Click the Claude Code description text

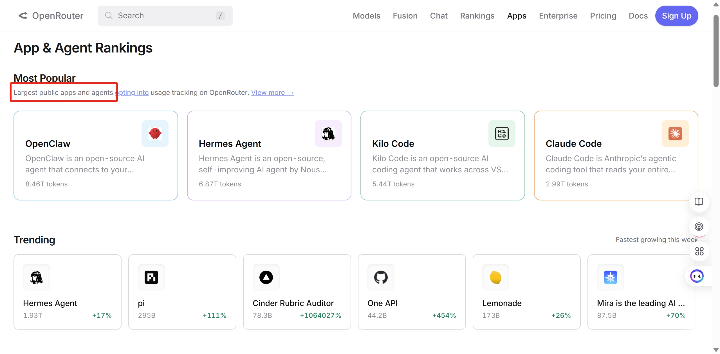click(x=611, y=164)
